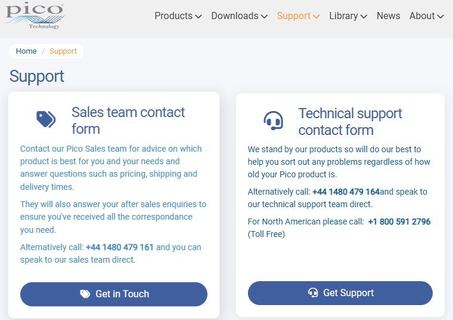Call technical support number +44 1480 479 164
This screenshot has height=320, width=453.
click(x=346, y=192)
